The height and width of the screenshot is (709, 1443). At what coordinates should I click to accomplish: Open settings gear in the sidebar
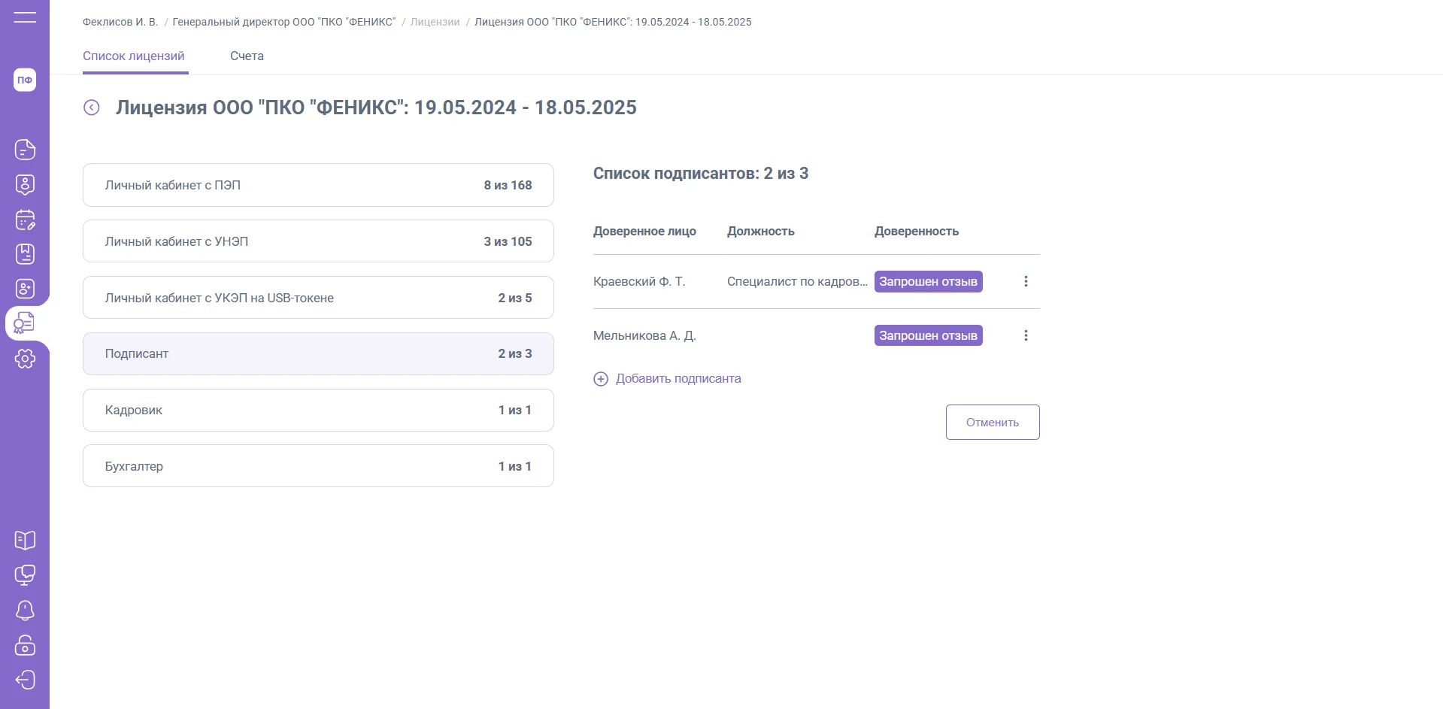25,359
